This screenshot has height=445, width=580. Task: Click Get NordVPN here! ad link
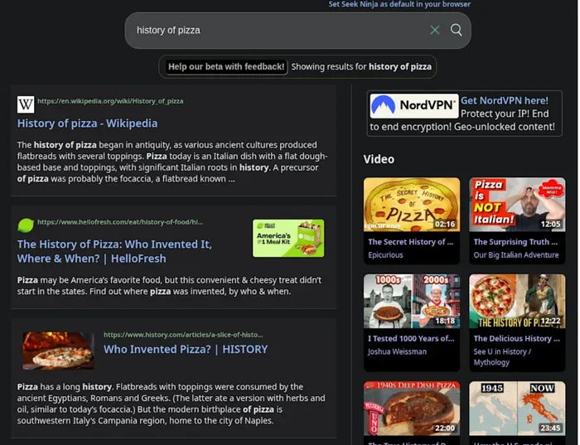point(505,100)
